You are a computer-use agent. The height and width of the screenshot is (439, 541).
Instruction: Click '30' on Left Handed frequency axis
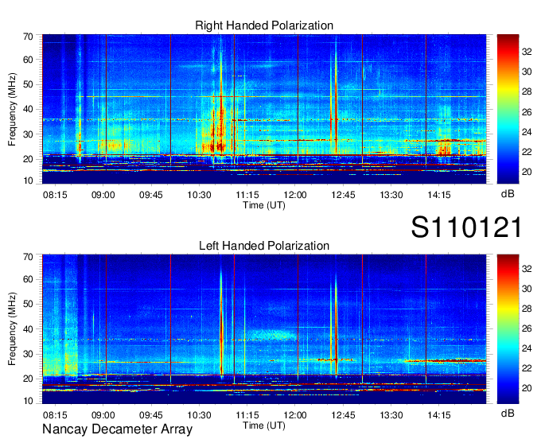coord(28,355)
